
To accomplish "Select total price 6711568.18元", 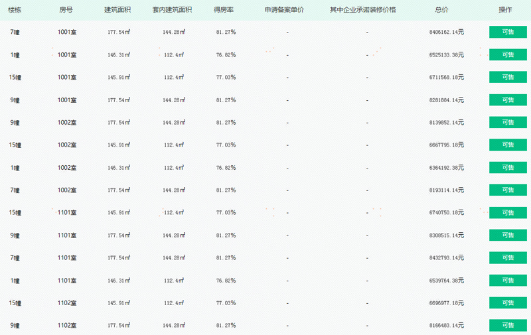I will click(446, 77).
